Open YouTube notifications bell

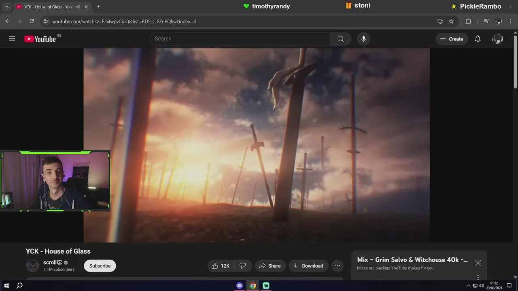478,39
